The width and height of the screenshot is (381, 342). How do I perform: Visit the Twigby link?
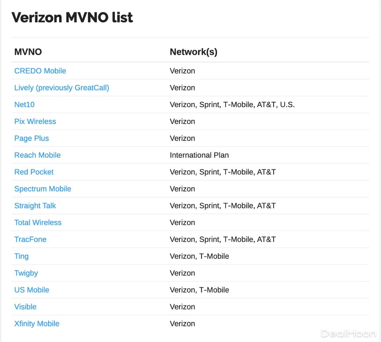click(26, 273)
